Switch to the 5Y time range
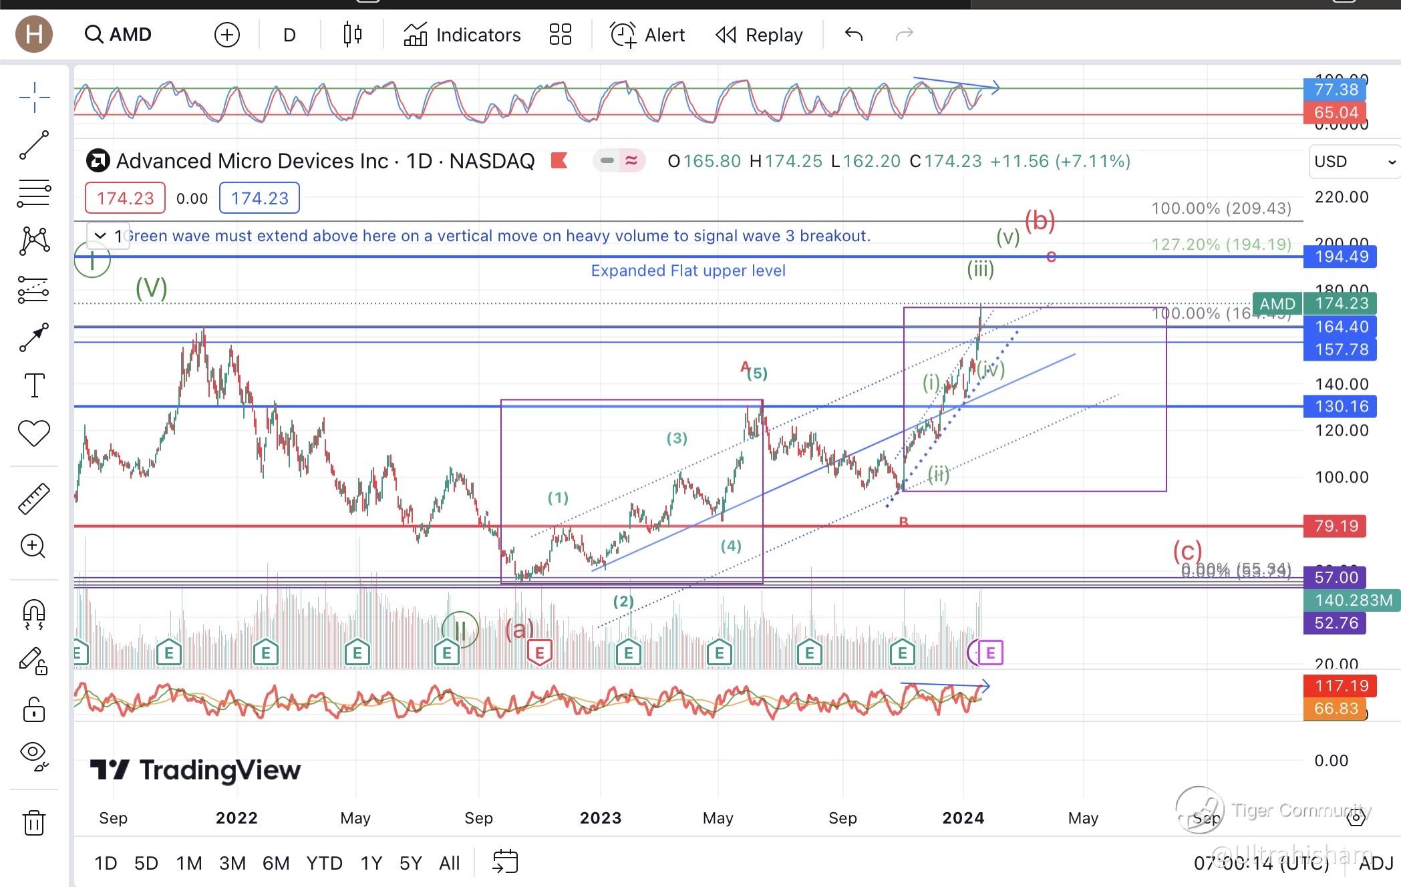The image size is (1401, 887). pyautogui.click(x=410, y=863)
